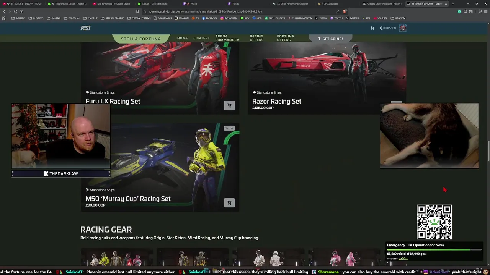Expand the RANDOM bookmarks folder
Image resolution: width=490 pixels, height=275 pixels.
pyautogui.click(x=398, y=18)
